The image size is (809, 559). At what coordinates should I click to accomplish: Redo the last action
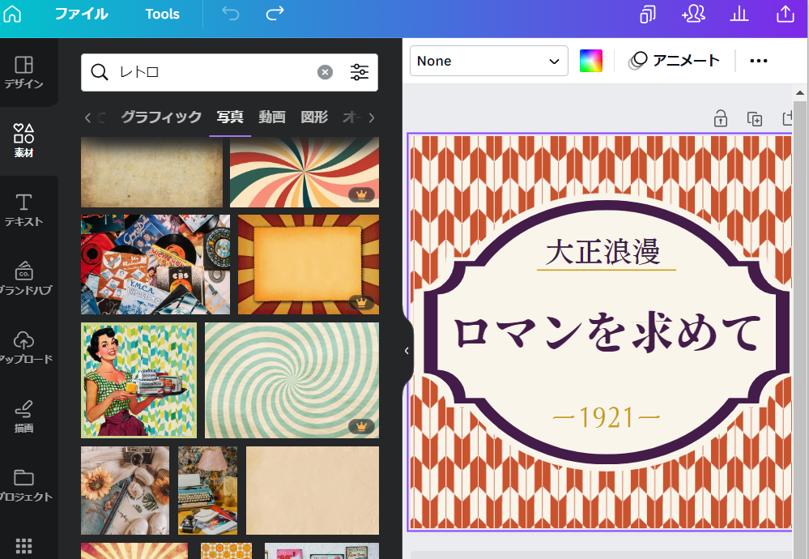[x=275, y=14]
